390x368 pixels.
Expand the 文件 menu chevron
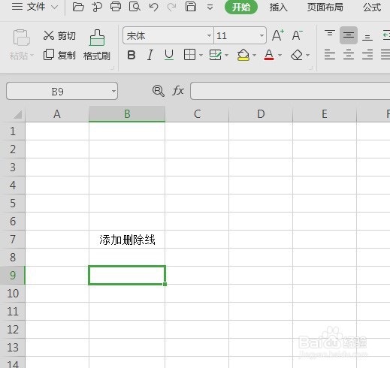click(x=54, y=8)
